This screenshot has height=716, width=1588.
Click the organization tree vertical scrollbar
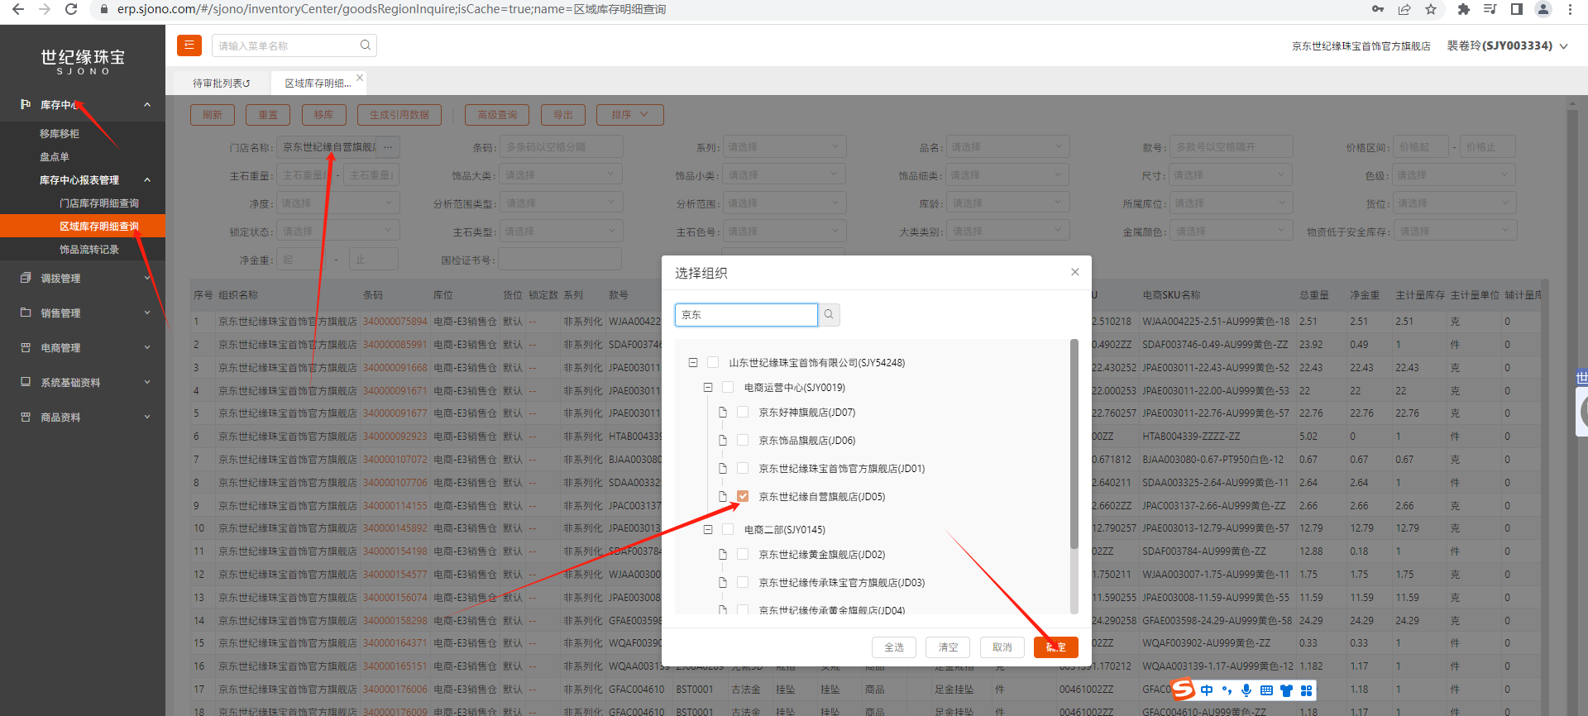pyautogui.click(x=1074, y=446)
